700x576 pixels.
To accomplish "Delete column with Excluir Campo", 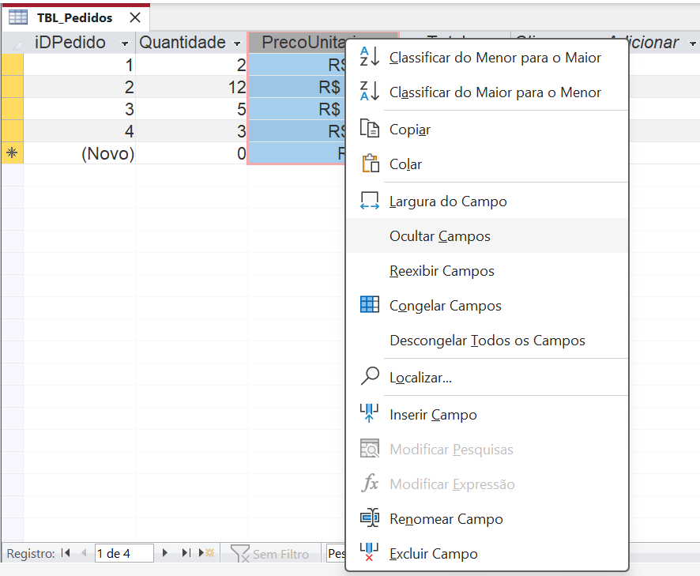I will (433, 554).
